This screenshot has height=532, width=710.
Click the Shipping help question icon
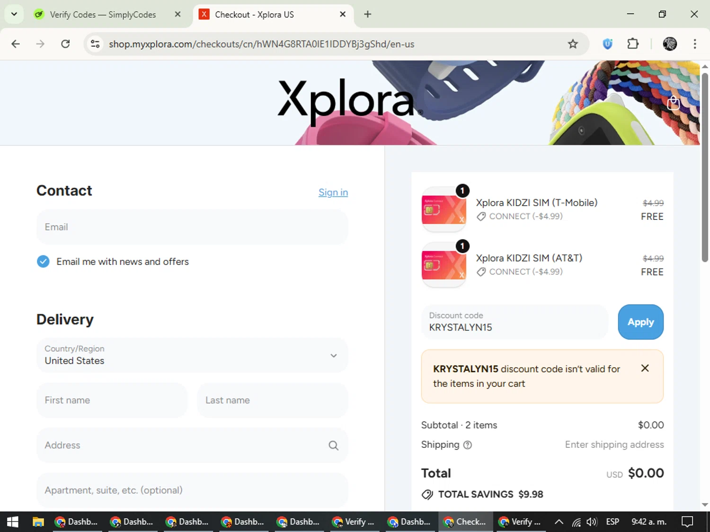468,445
